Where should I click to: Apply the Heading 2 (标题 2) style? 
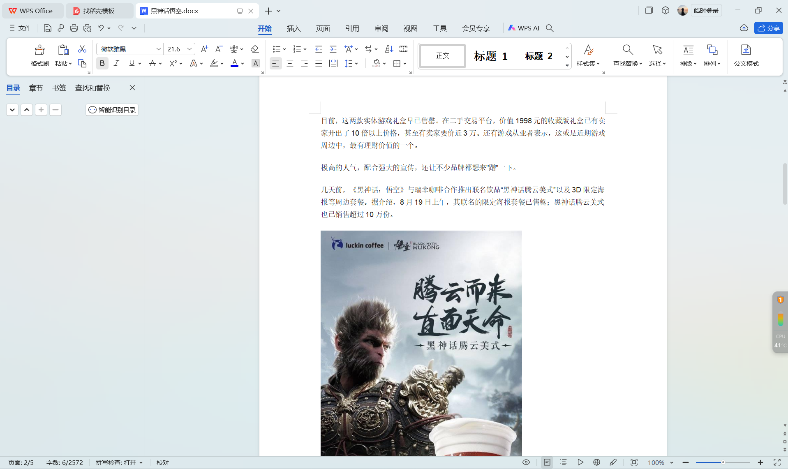(x=538, y=56)
